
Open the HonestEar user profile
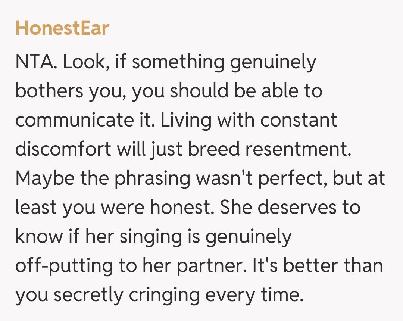(x=62, y=28)
